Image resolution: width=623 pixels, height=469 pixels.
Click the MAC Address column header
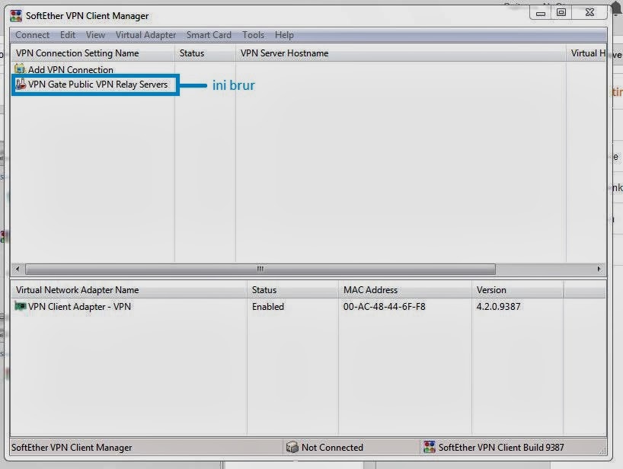pyautogui.click(x=405, y=290)
